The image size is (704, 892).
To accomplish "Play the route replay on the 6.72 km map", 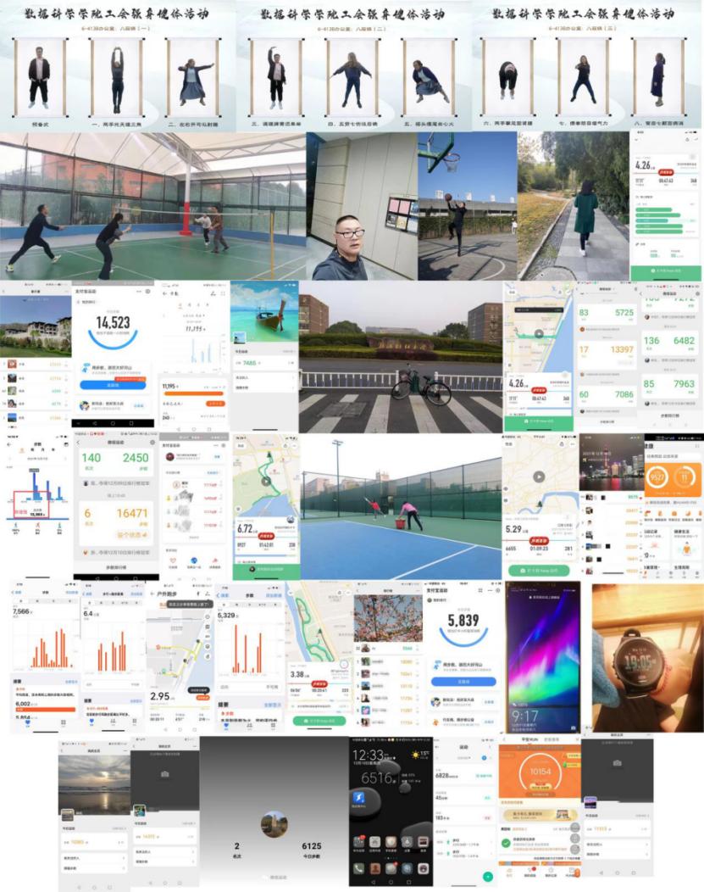I will 266,481.
